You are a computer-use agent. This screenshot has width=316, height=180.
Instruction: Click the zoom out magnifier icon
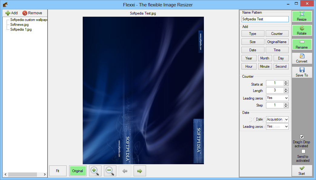[110, 171]
